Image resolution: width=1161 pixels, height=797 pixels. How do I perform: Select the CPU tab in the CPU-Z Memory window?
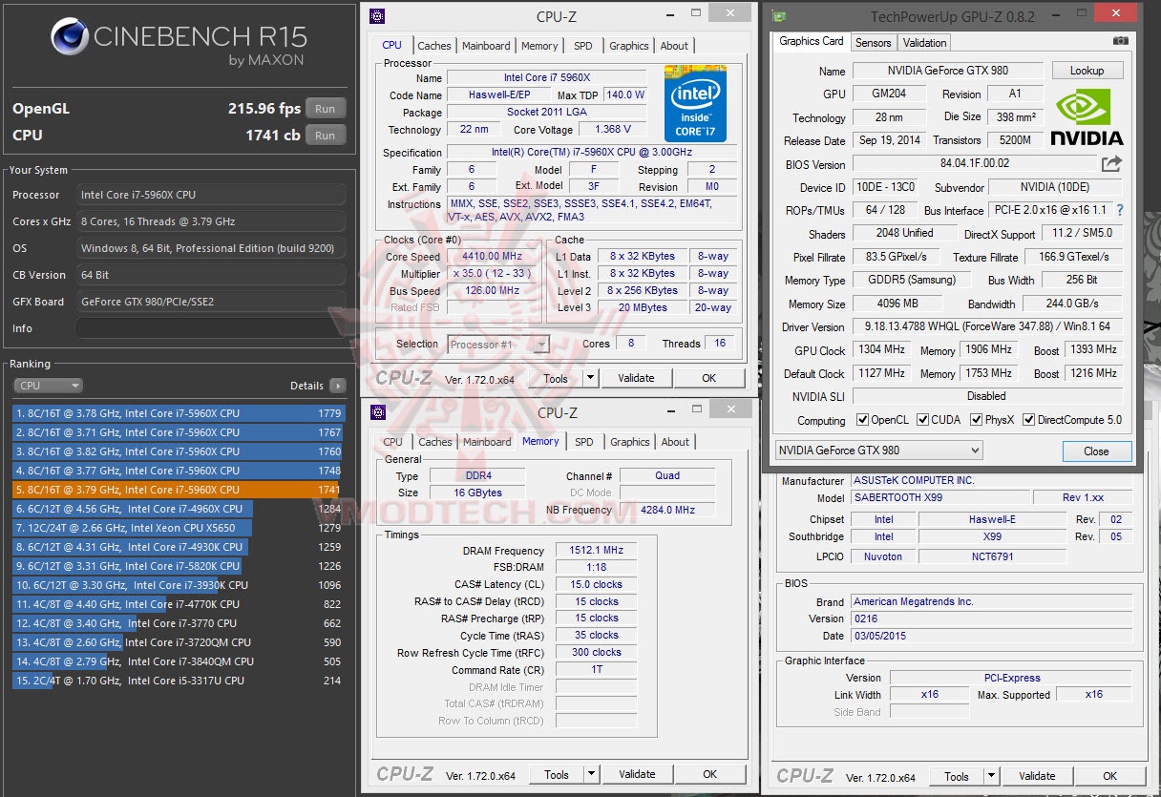pyautogui.click(x=393, y=442)
